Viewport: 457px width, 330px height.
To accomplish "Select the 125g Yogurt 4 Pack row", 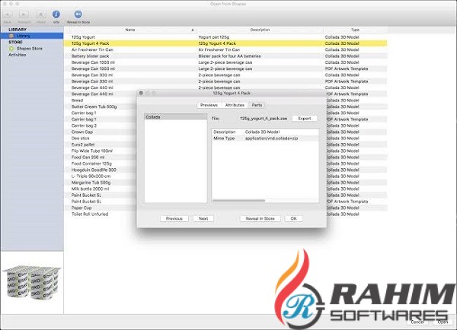I will click(225, 43).
